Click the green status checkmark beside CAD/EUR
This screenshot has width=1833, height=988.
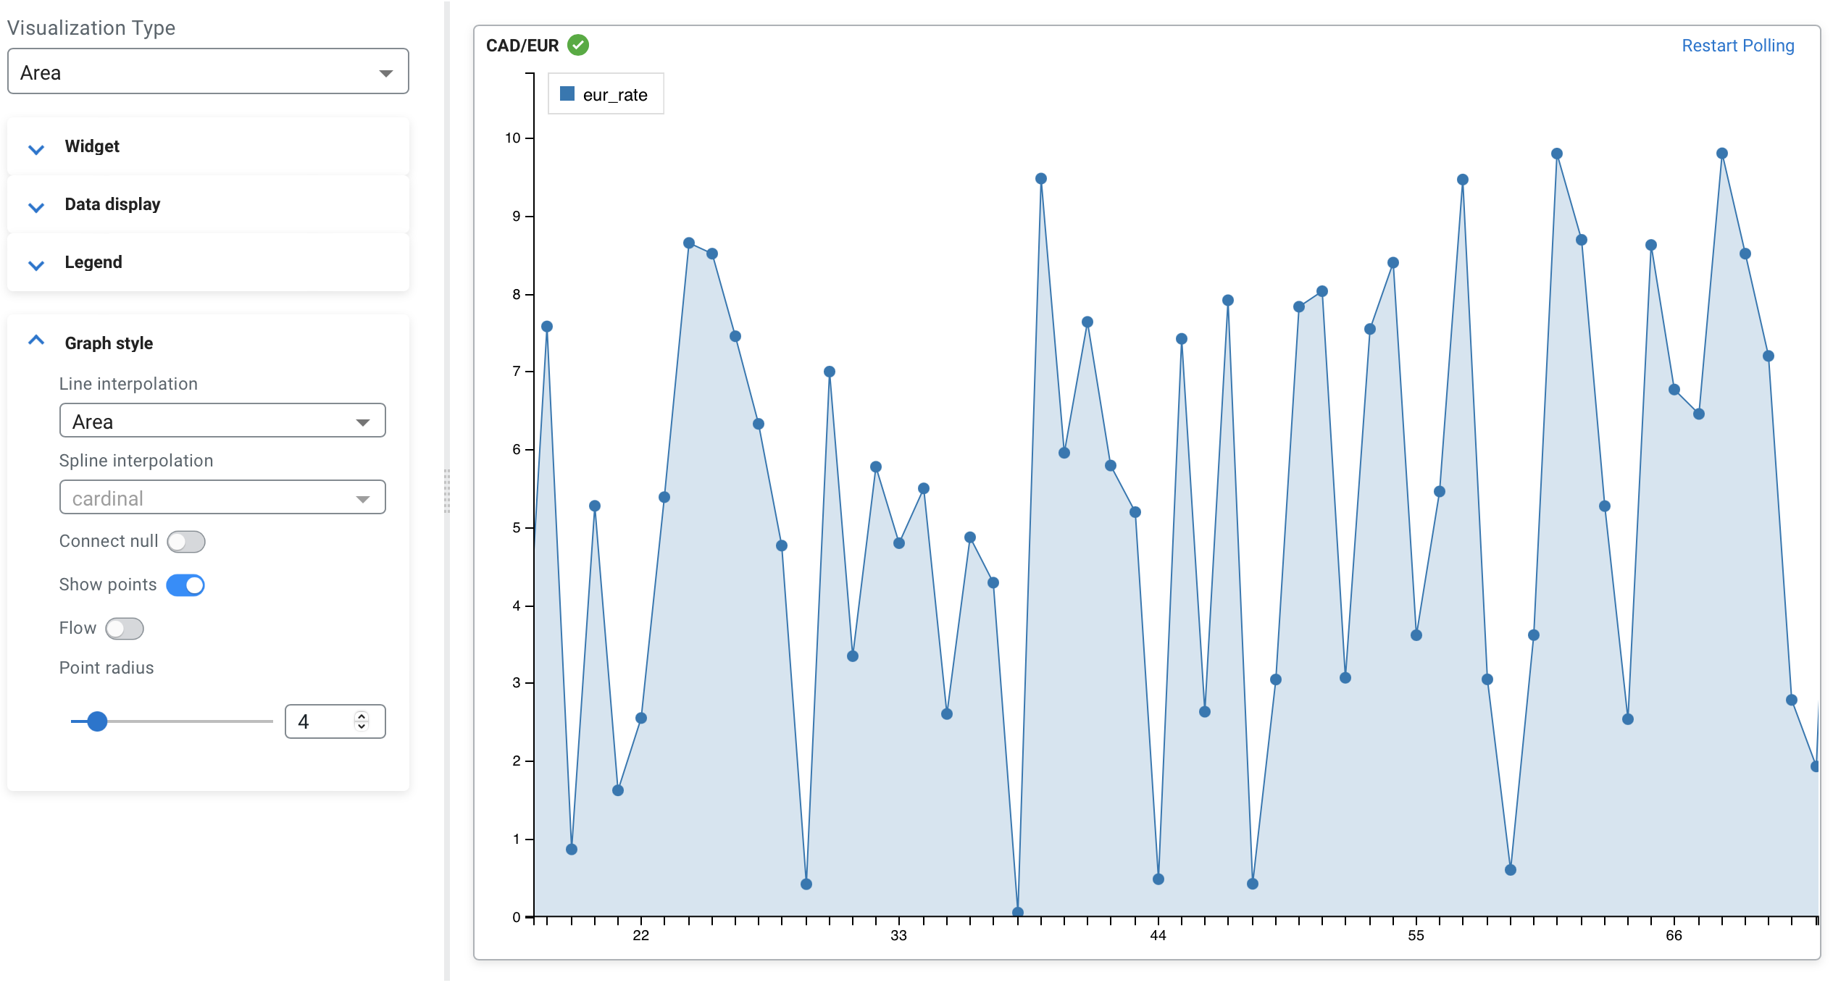(577, 44)
